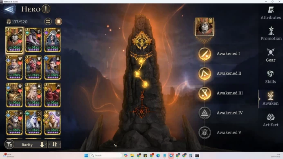Open Microsoft Edge from the taskbar
Viewport: 283px width, 159px height.
158,155
